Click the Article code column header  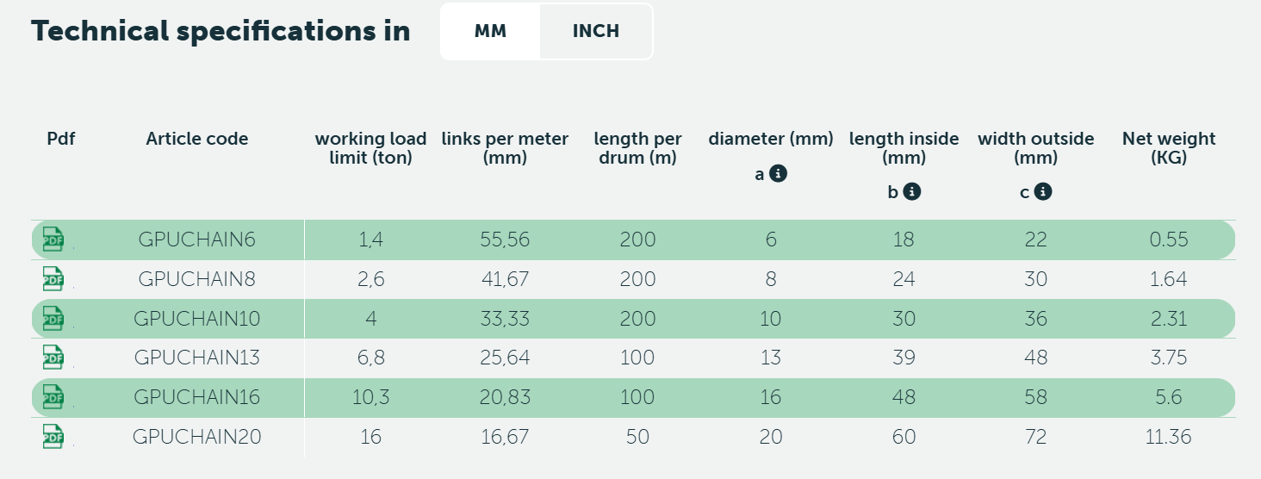click(x=197, y=139)
